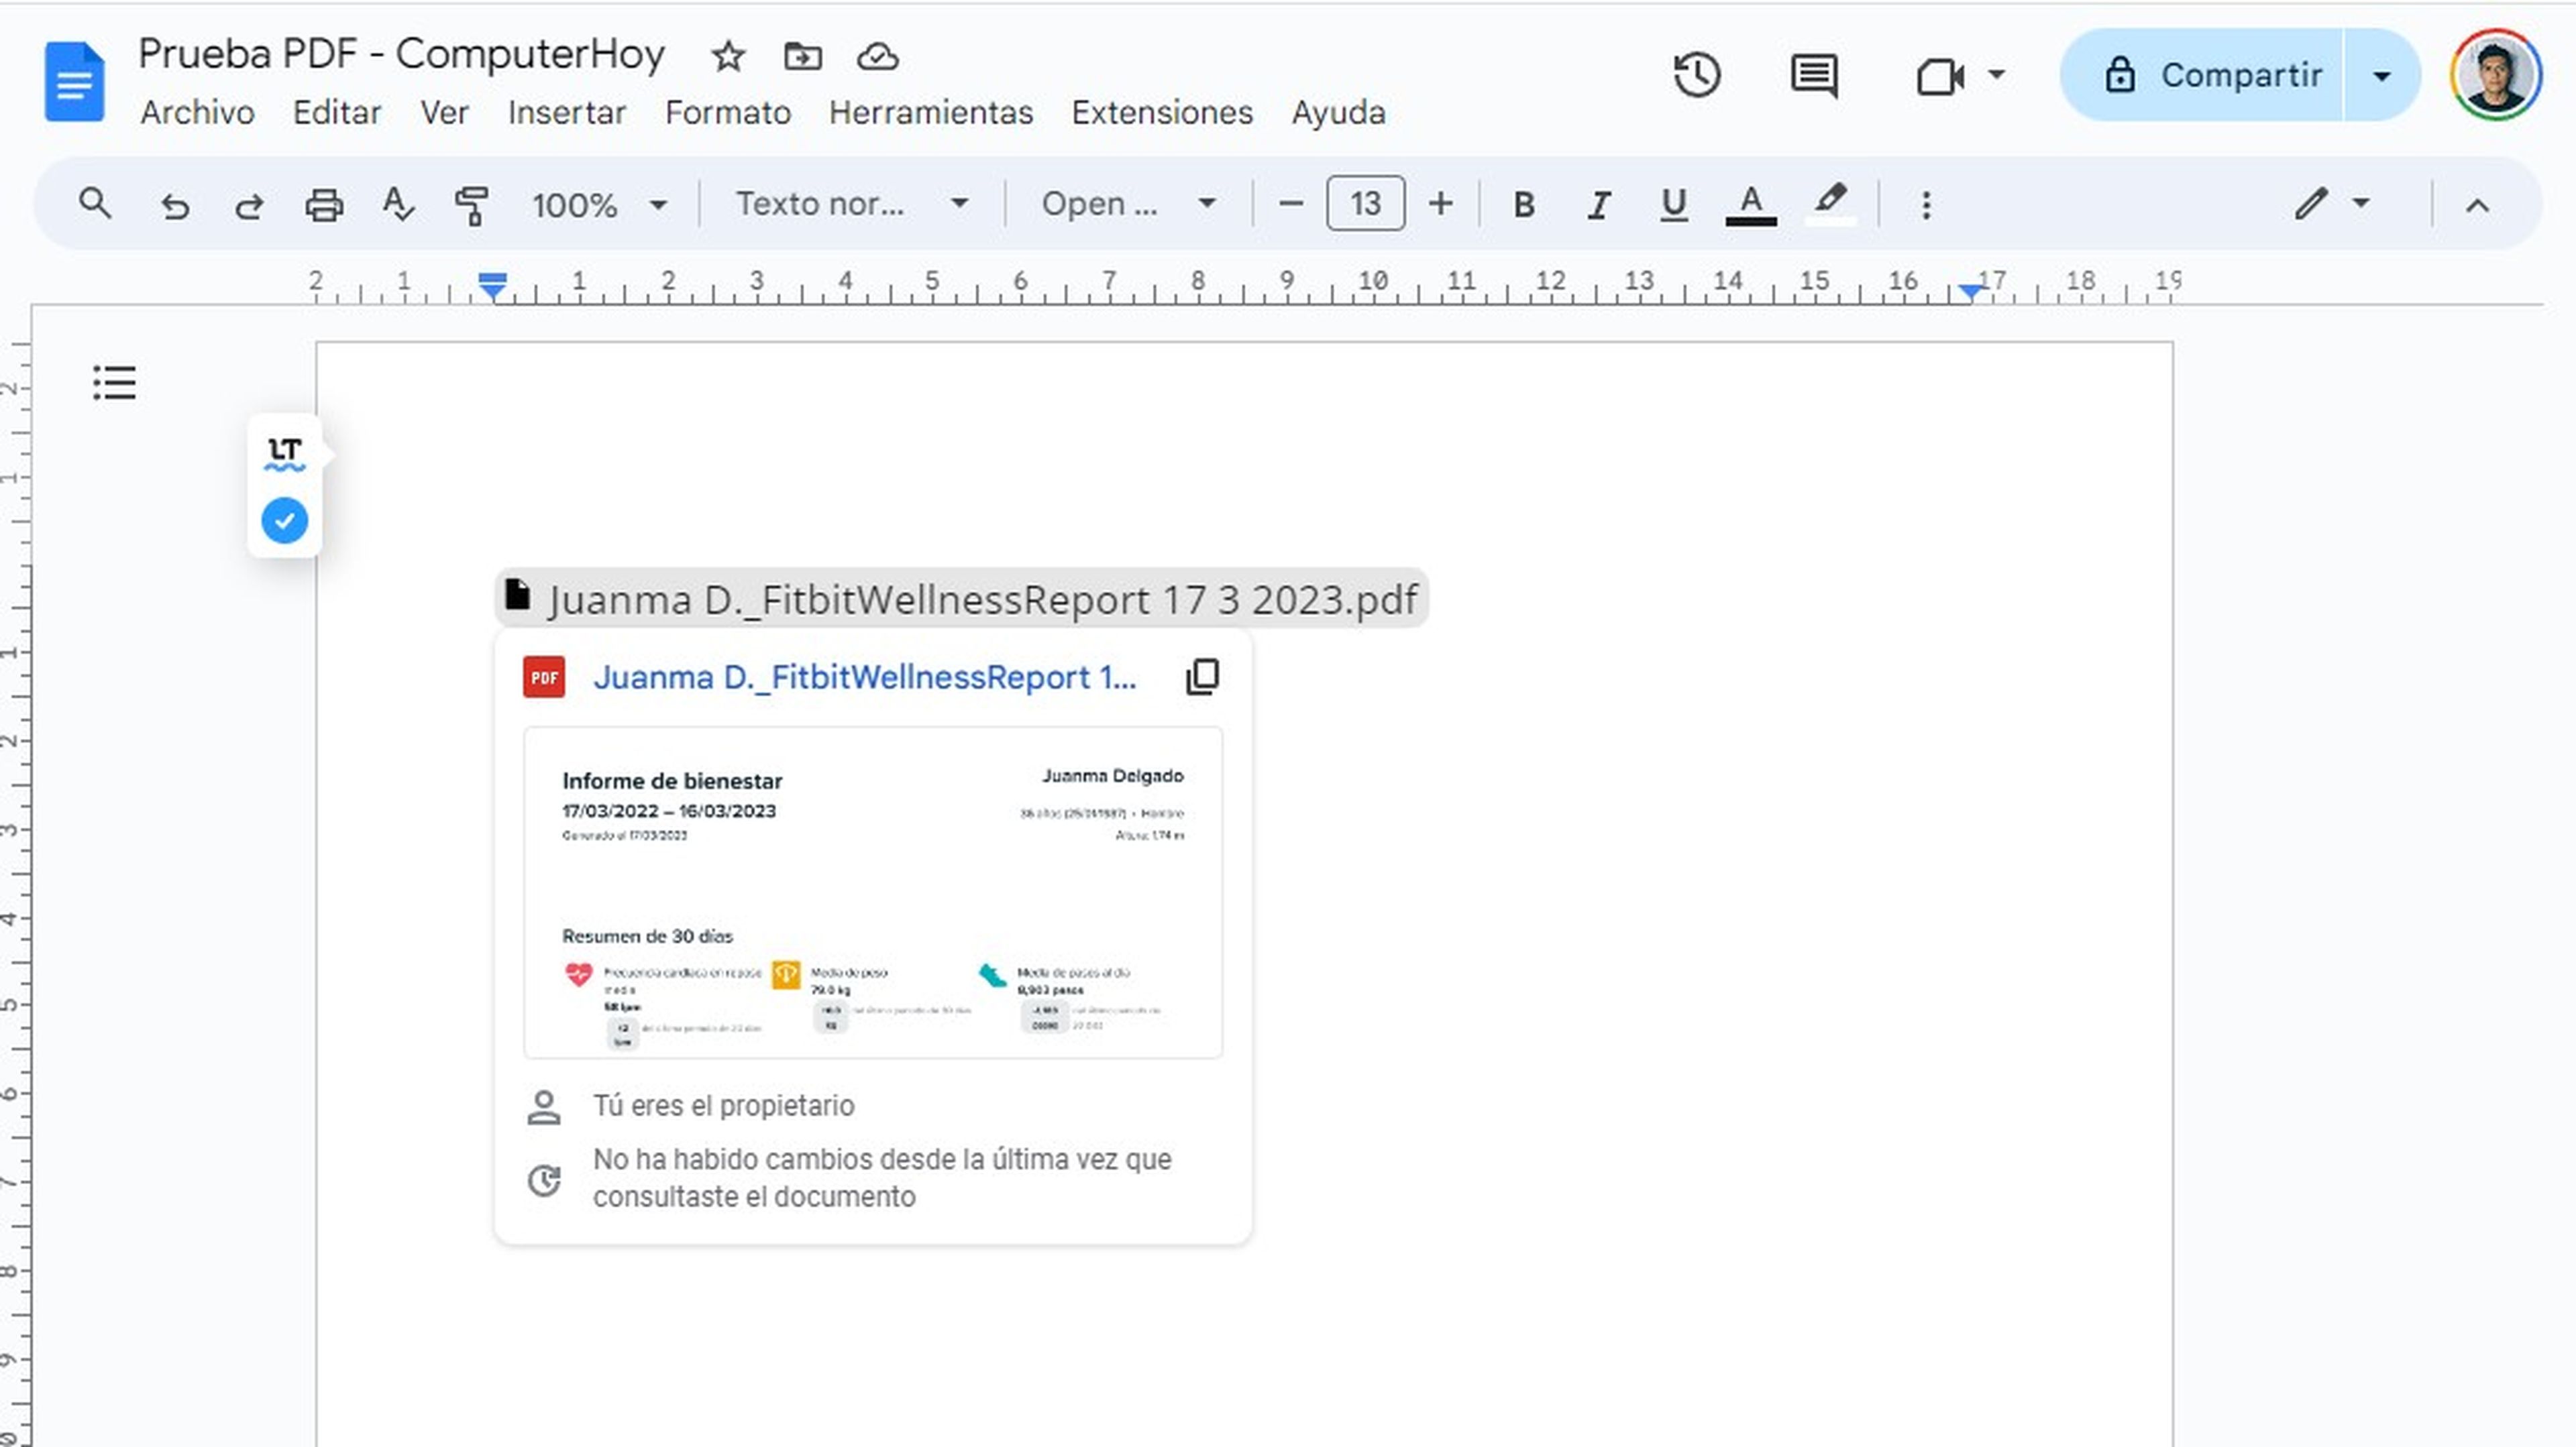The height and width of the screenshot is (1447, 2576).
Task: Run spelling and grammar check
Action: pyautogui.click(x=398, y=204)
